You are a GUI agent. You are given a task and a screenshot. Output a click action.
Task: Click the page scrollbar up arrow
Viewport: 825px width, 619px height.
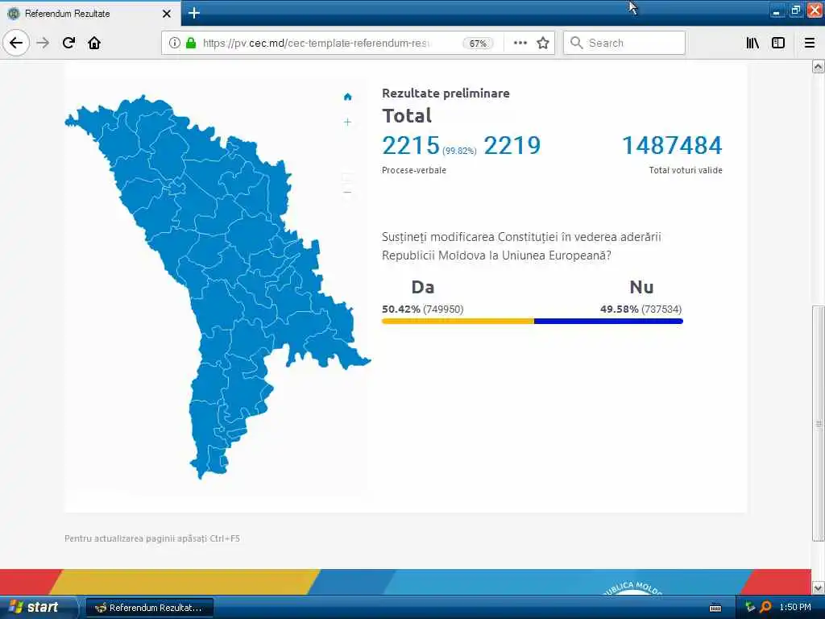(819, 66)
